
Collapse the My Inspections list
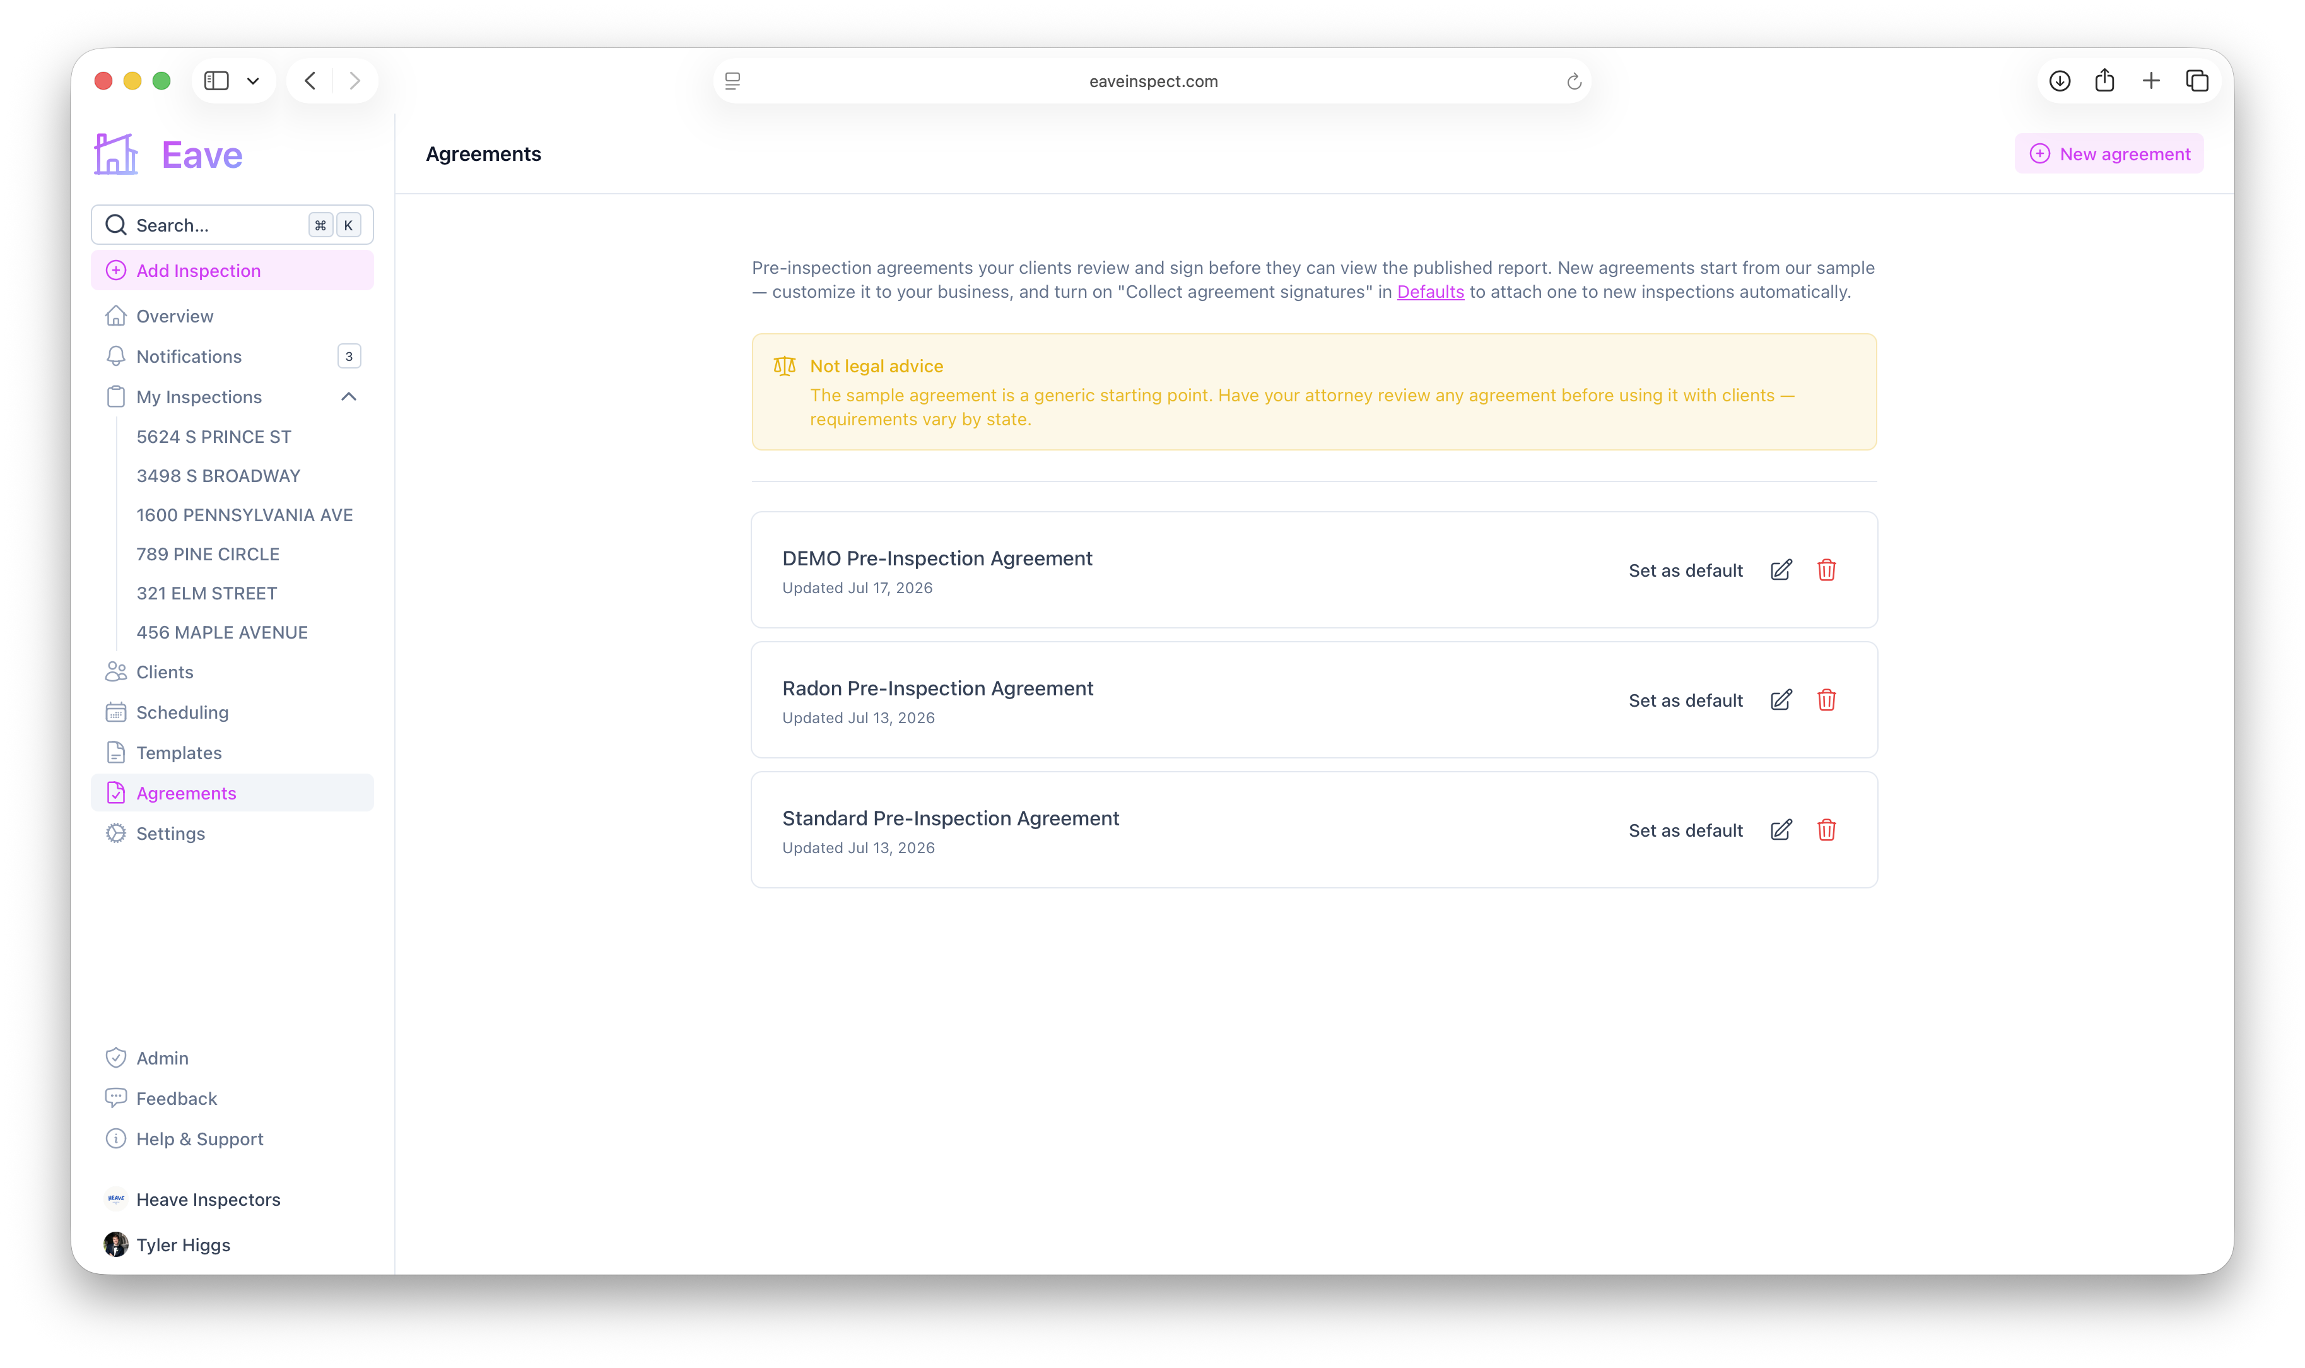[349, 396]
